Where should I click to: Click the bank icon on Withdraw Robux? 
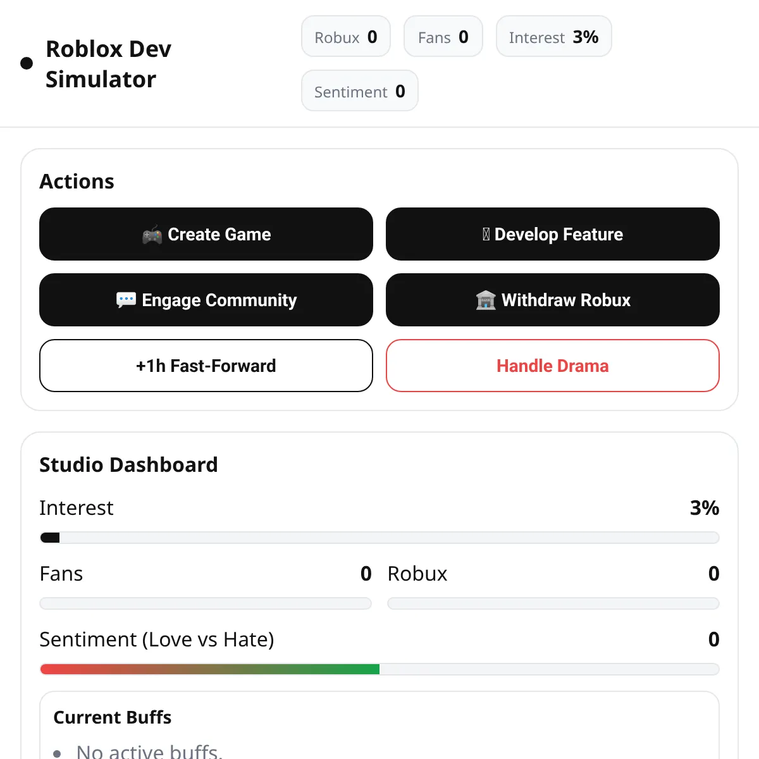485,300
